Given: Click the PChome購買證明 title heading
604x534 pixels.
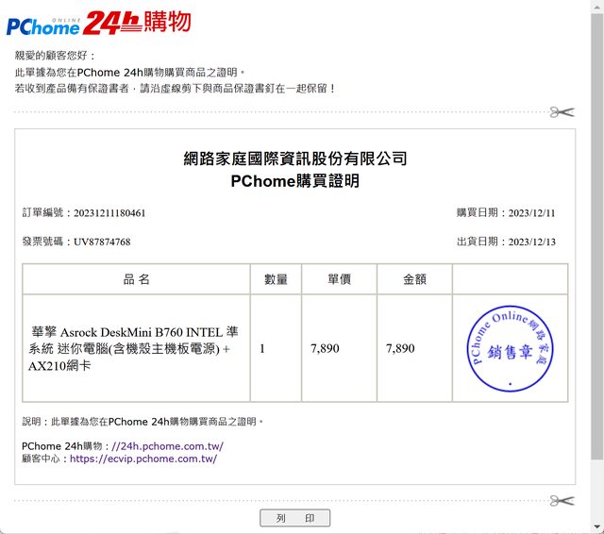Looking at the screenshot, I should pyautogui.click(x=294, y=181).
